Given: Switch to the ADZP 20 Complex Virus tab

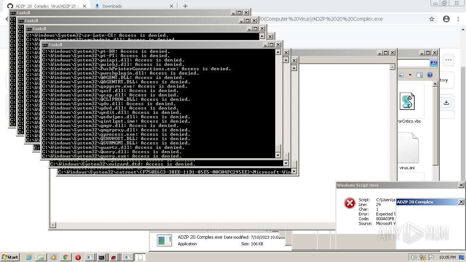Looking at the screenshot, I should coord(47,6).
